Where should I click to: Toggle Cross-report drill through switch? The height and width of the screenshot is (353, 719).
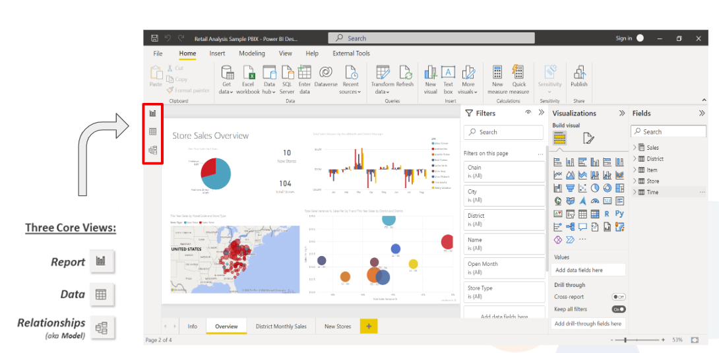point(619,297)
